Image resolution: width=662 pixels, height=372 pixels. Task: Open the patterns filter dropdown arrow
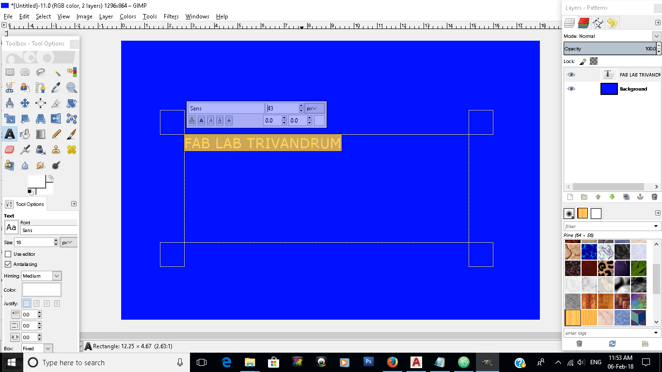(x=656, y=226)
